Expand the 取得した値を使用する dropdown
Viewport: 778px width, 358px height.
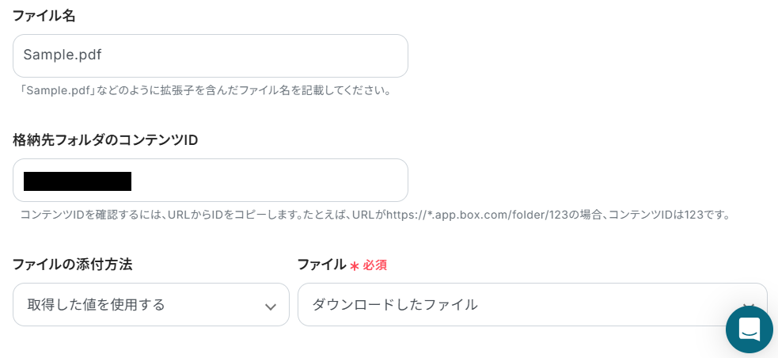click(x=150, y=305)
